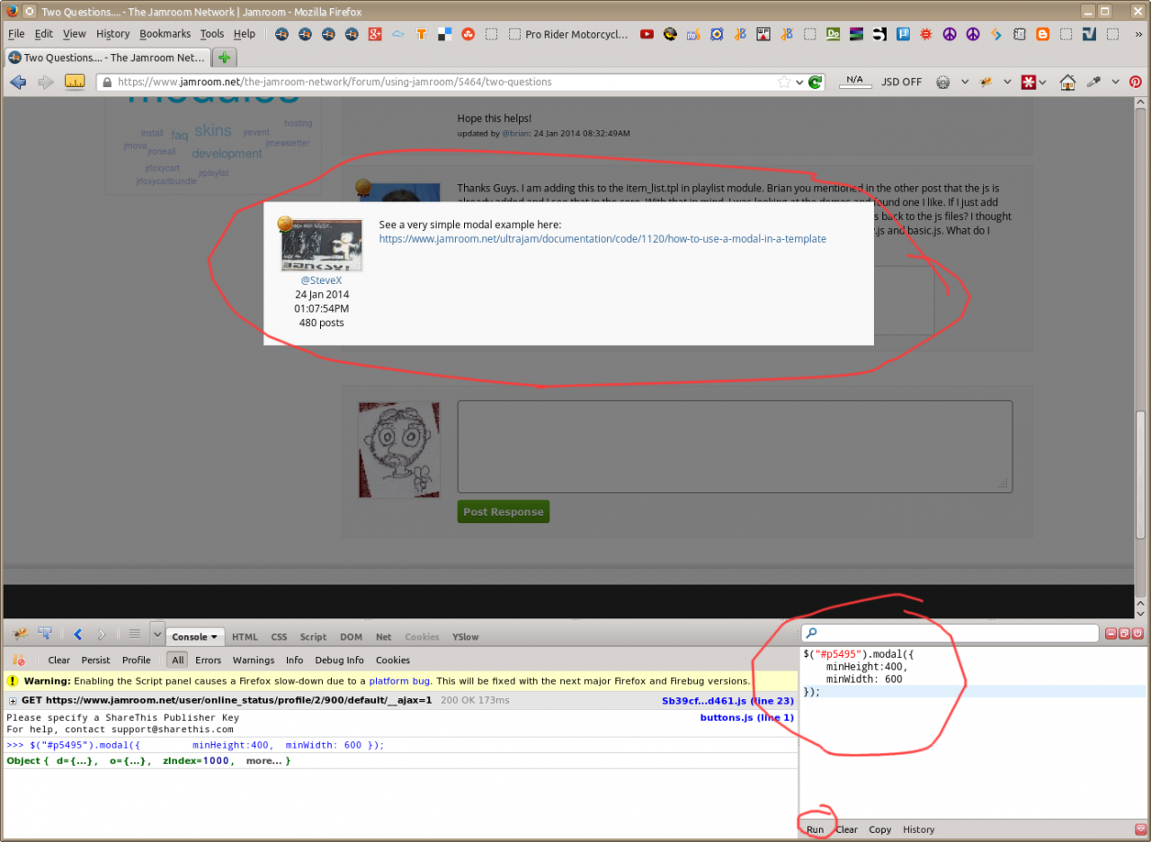Image resolution: width=1151 pixels, height=842 pixels.
Task: Click the Pinterest toolbar icon
Action: [1136, 82]
